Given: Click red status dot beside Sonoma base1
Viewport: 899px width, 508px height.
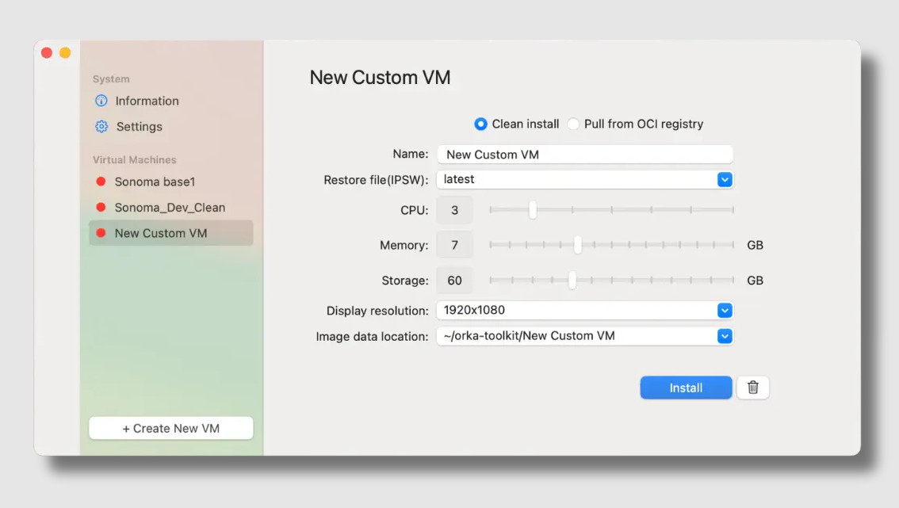Looking at the screenshot, I should pos(101,182).
